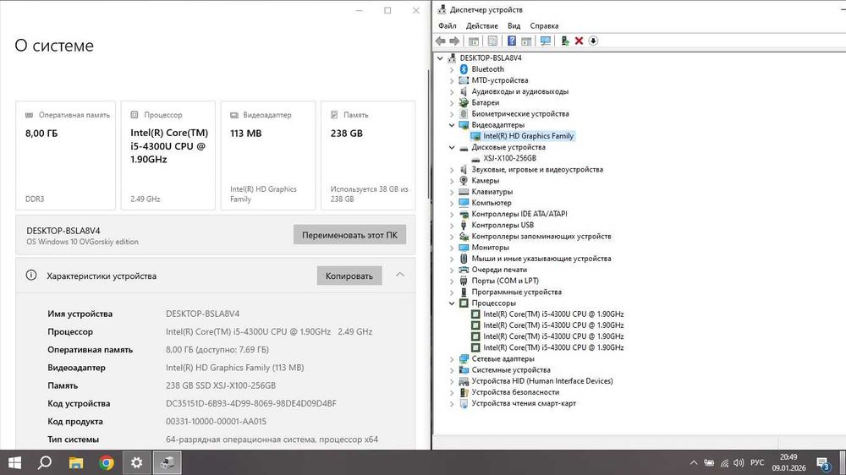Click the black down-arrow Disable device icon
Screen dimensions: 846x475
tap(593, 41)
